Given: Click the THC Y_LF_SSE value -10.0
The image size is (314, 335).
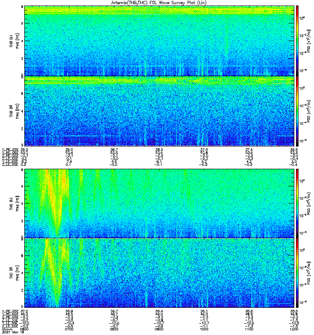Looking at the screenshot, I should point(24,323).
